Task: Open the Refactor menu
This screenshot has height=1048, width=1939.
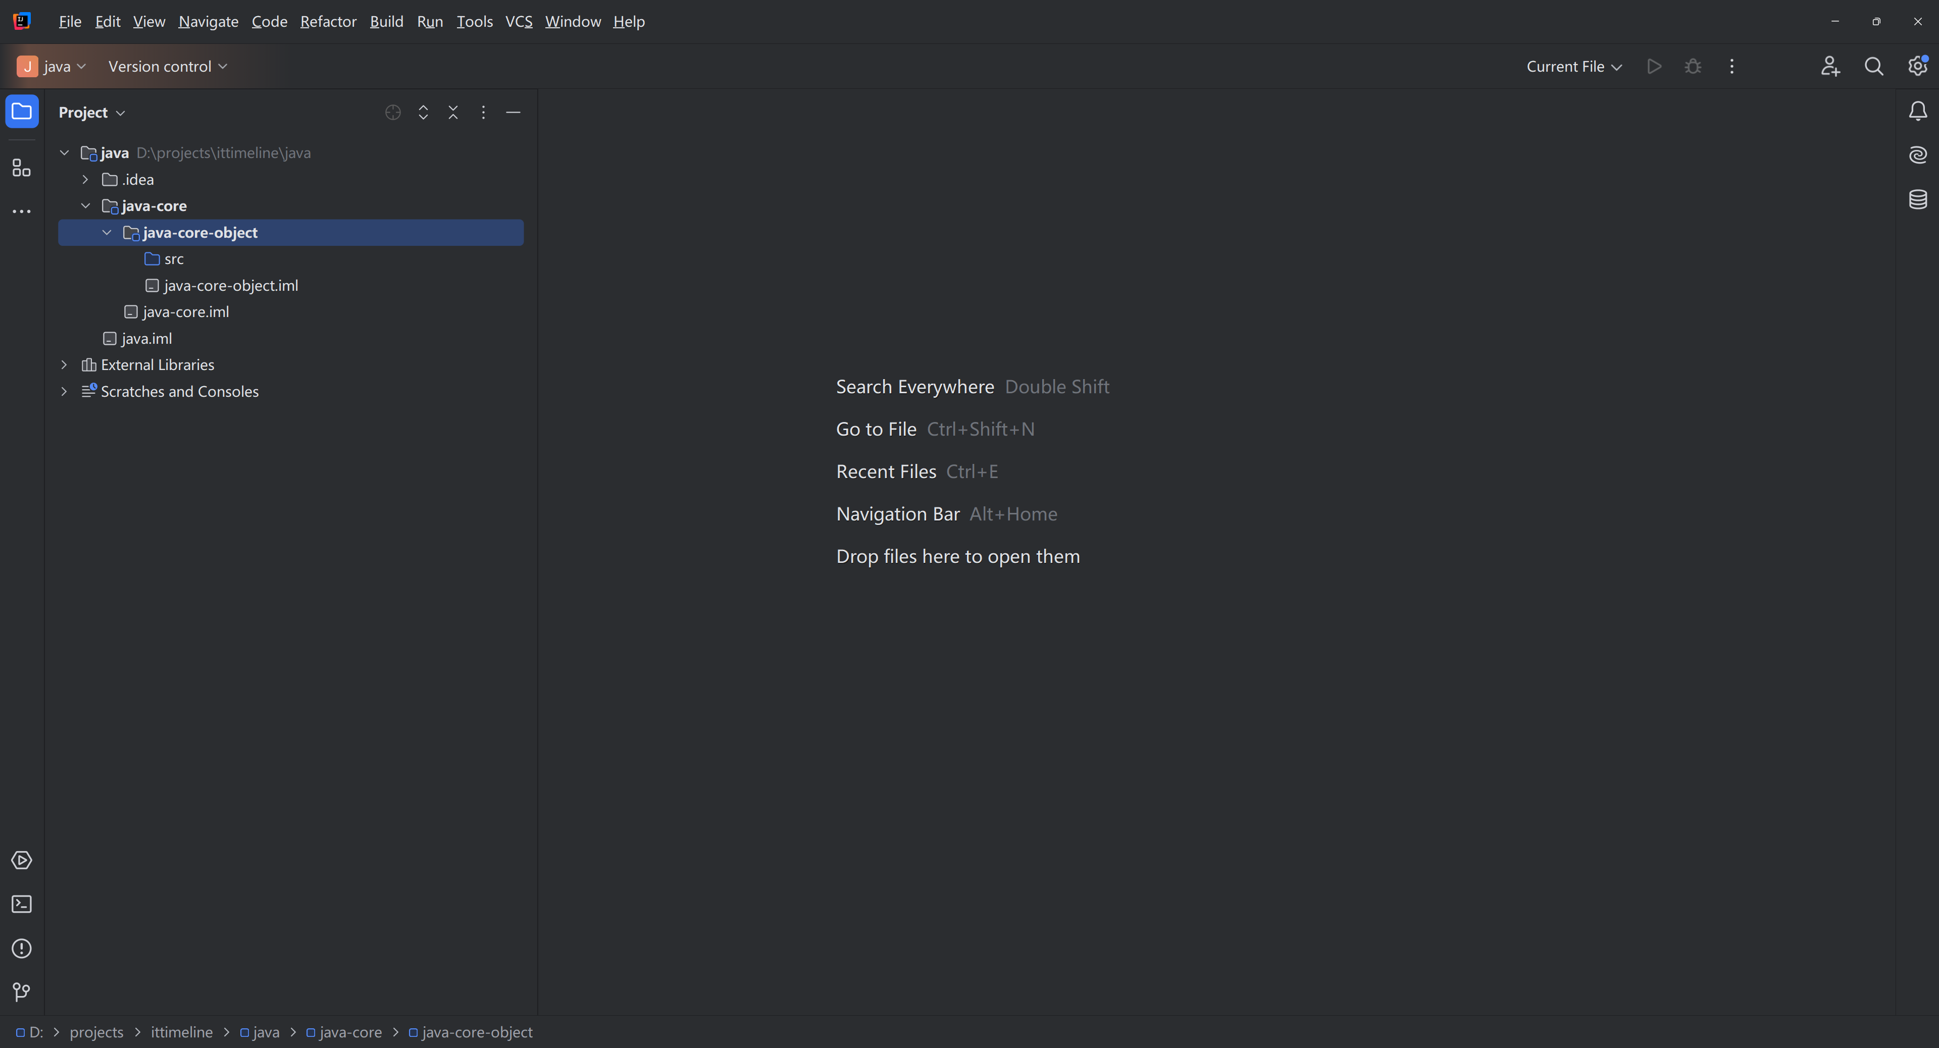Action: pos(328,22)
